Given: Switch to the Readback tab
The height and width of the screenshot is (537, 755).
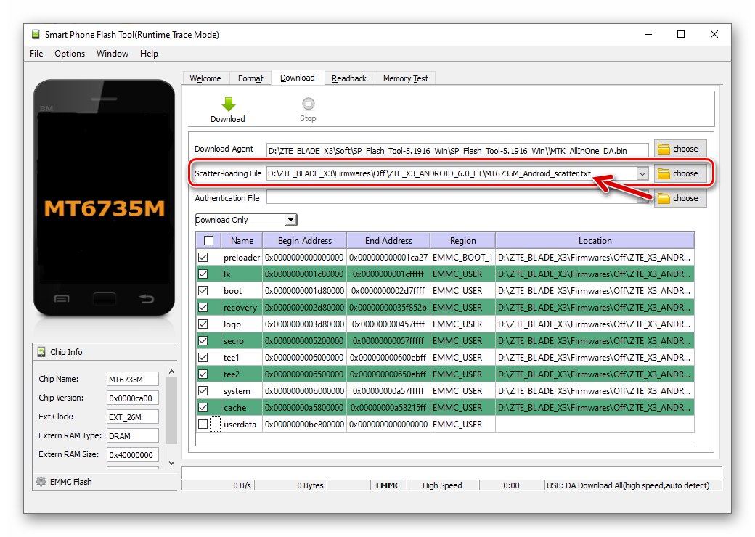Looking at the screenshot, I should point(349,78).
